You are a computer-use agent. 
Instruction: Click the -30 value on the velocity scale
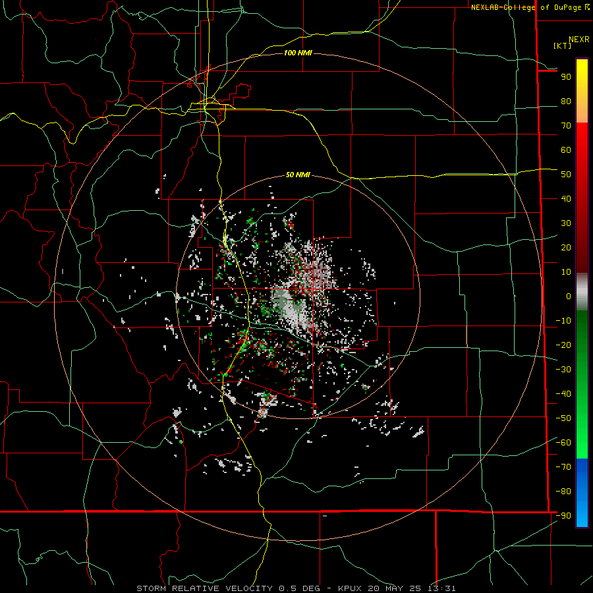pyautogui.click(x=563, y=370)
